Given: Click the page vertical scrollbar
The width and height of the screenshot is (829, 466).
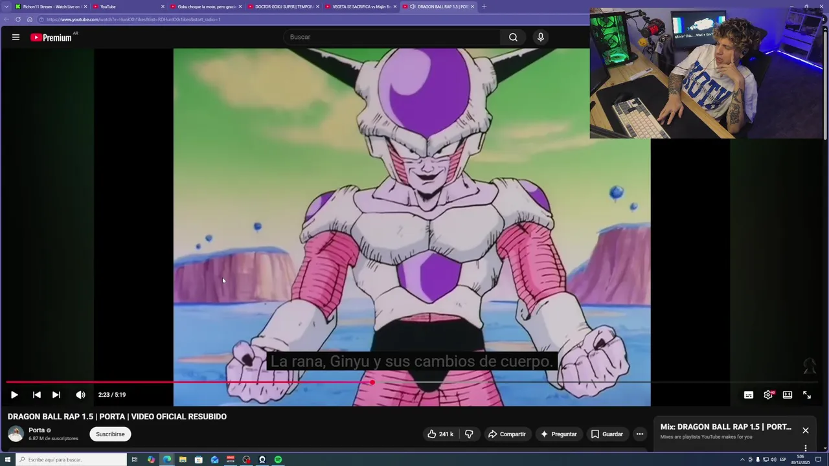Looking at the screenshot, I should click(826, 84).
